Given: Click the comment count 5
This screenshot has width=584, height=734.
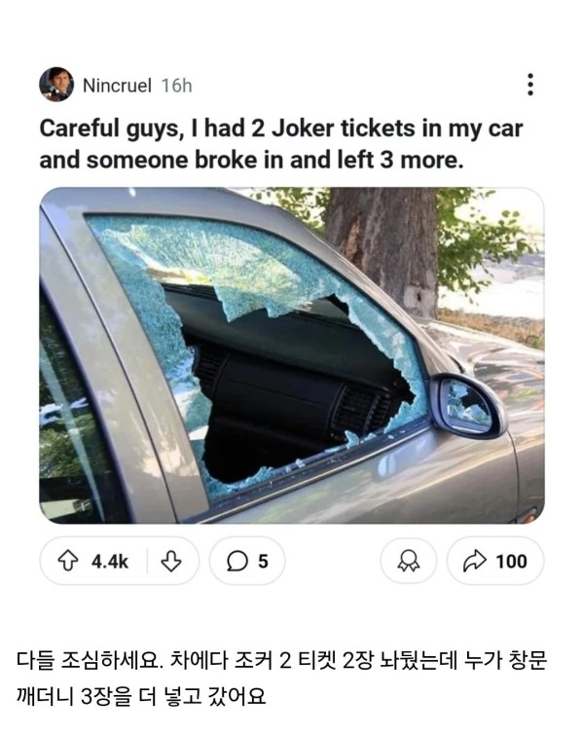Looking at the screenshot, I should (x=263, y=561).
